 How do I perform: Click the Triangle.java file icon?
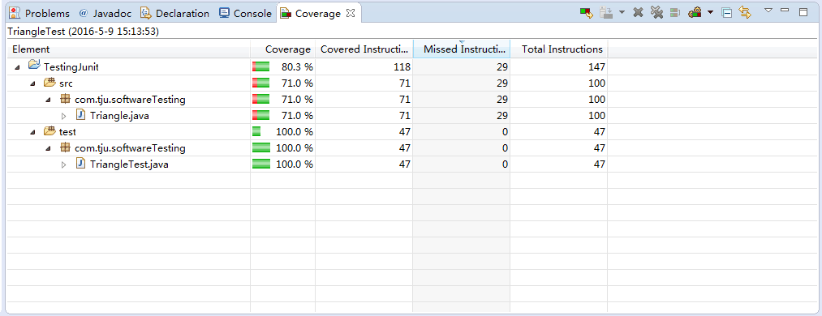[x=80, y=115]
